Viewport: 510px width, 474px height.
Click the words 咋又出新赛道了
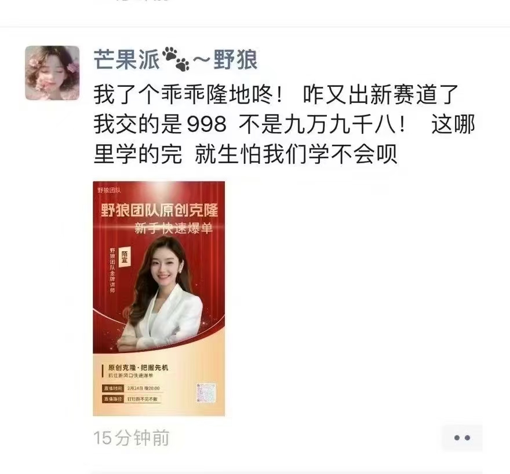[x=381, y=94]
